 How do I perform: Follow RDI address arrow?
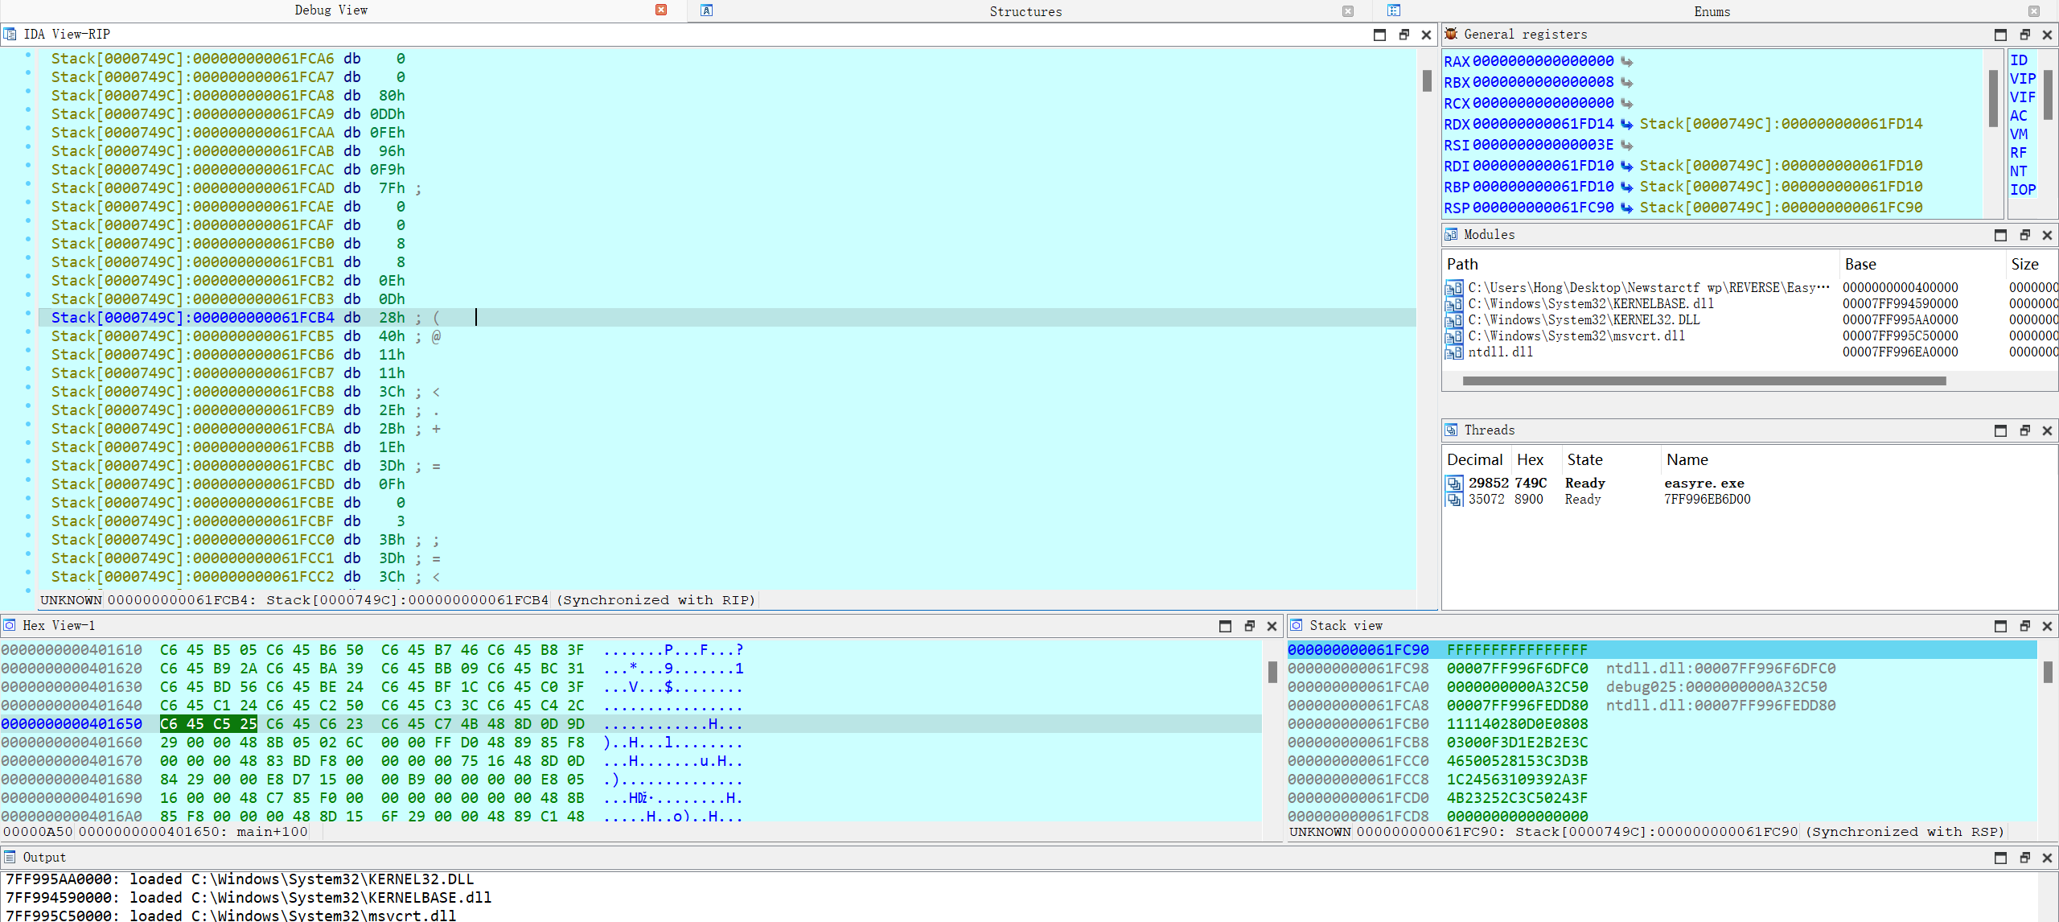(1626, 166)
